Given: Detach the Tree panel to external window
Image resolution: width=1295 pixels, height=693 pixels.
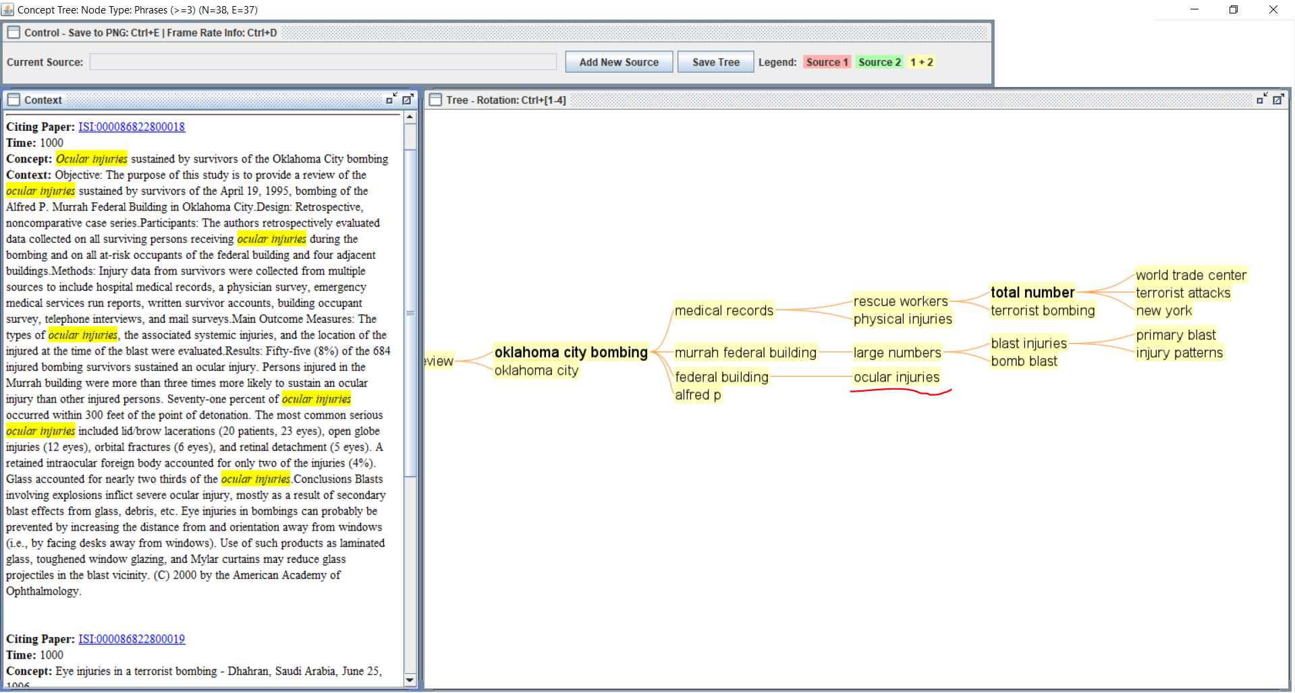Looking at the screenshot, I should pyautogui.click(x=1278, y=99).
